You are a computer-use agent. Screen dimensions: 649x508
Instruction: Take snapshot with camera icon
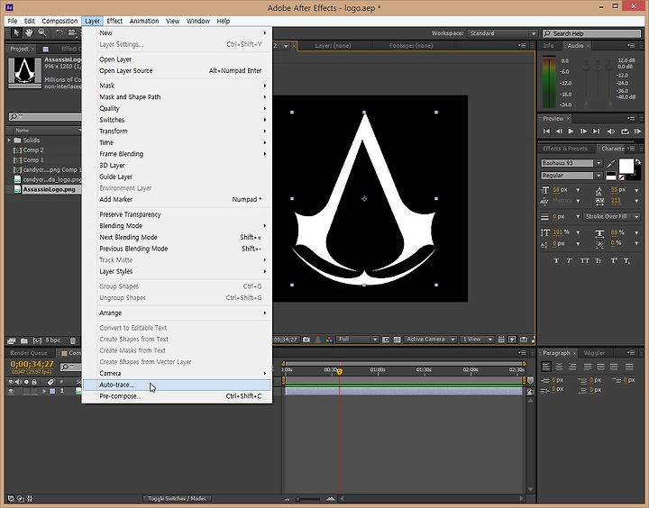point(306,340)
